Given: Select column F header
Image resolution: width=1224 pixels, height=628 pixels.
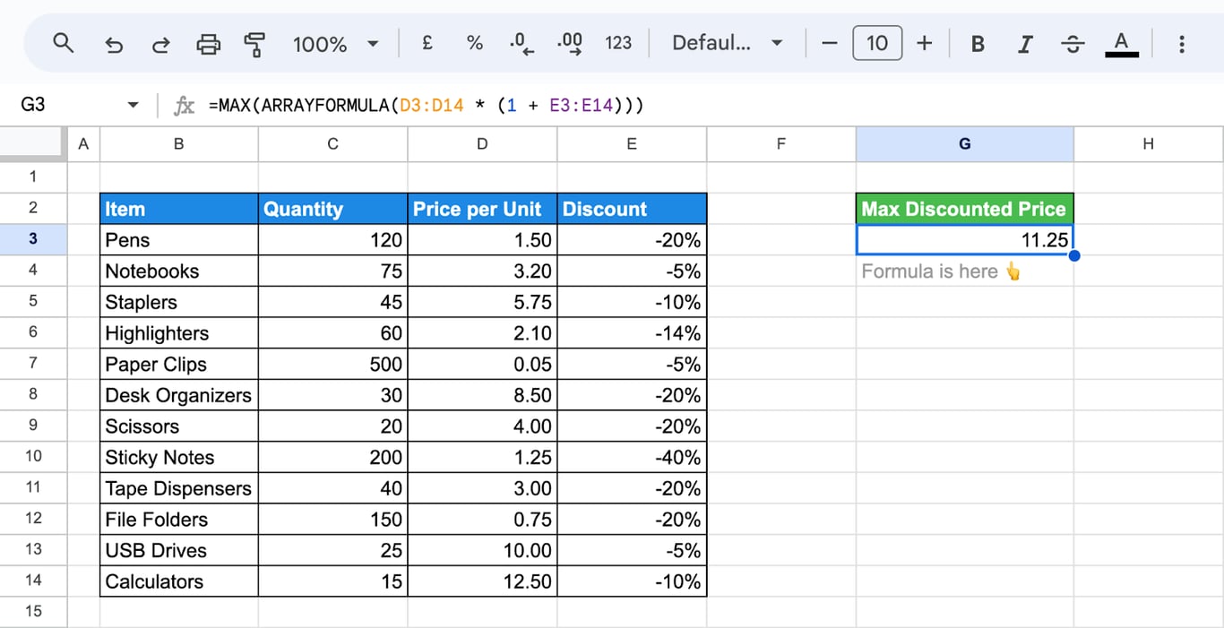Looking at the screenshot, I should [x=781, y=143].
